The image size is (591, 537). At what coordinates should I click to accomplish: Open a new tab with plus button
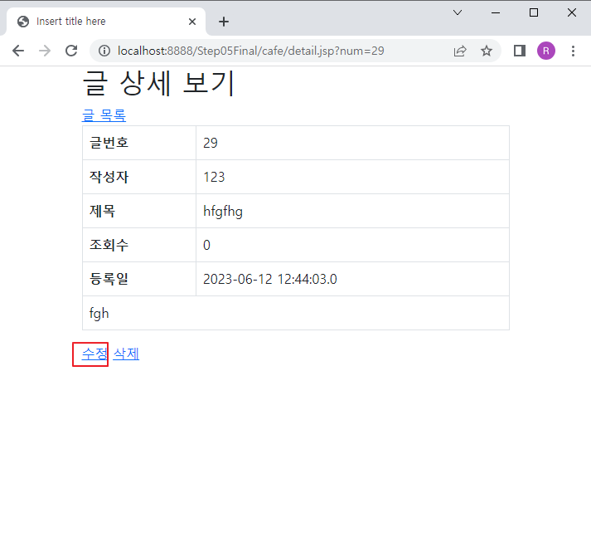pos(224,22)
